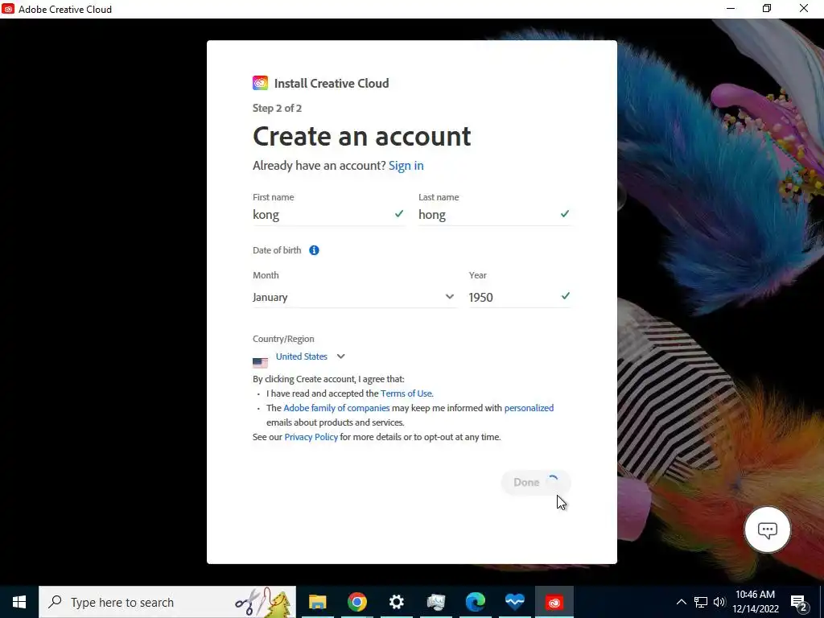This screenshot has width=824, height=618.
Task: Open the Adobe family of companies link
Action: point(336,408)
